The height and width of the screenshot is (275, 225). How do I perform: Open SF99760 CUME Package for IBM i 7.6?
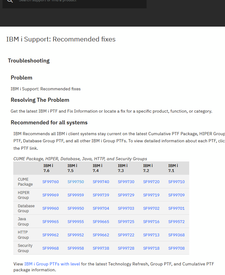[x=50, y=182]
